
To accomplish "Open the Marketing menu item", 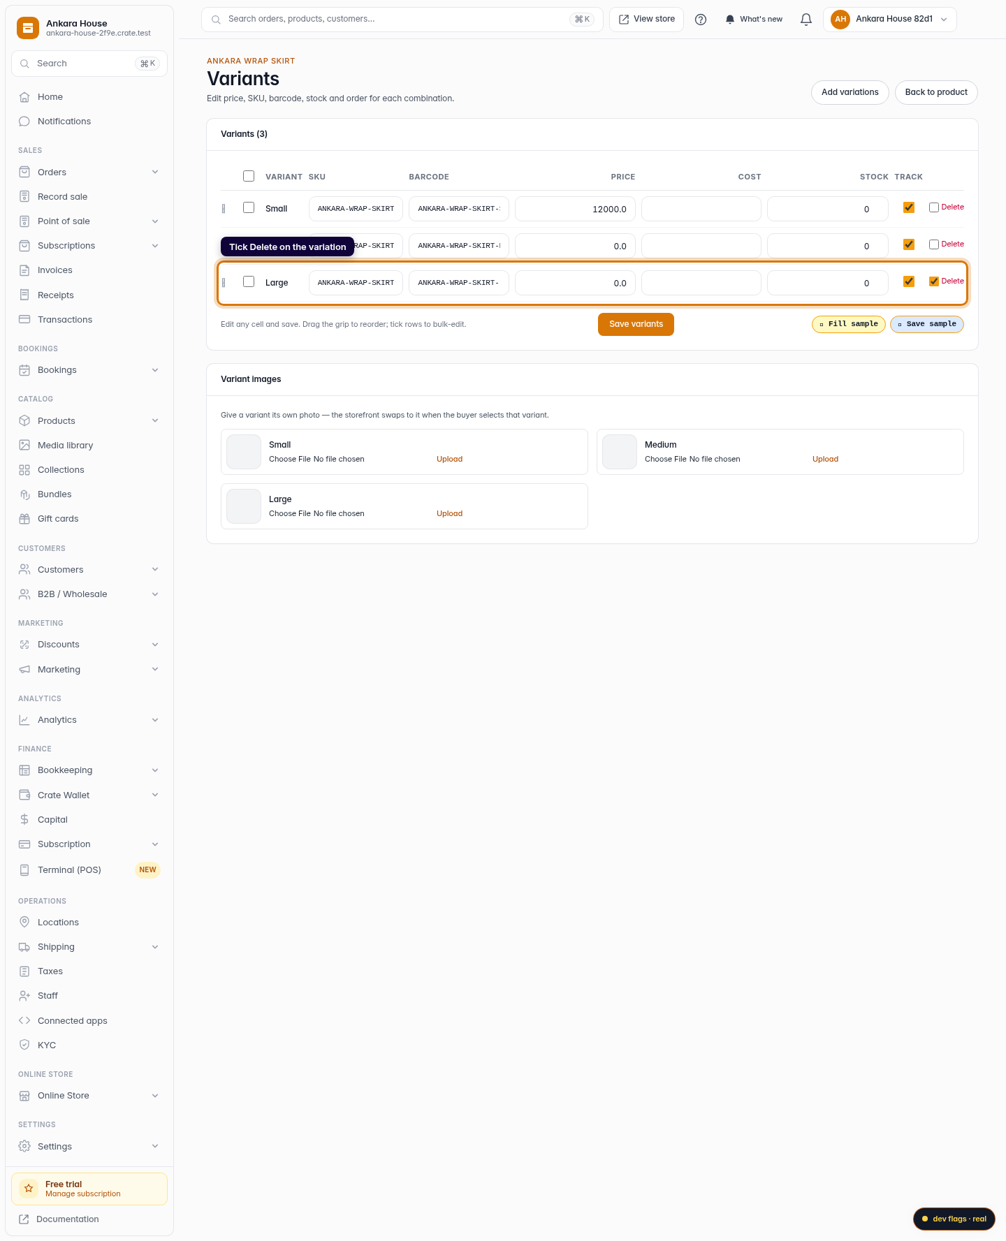I will pyautogui.click(x=89, y=670).
